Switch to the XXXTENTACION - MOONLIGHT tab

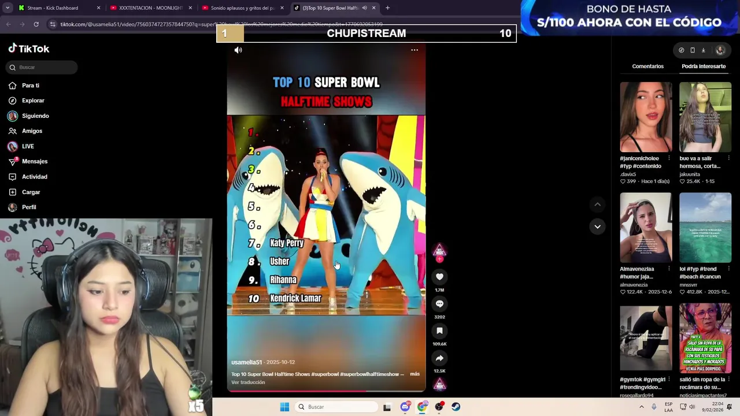[x=151, y=8]
